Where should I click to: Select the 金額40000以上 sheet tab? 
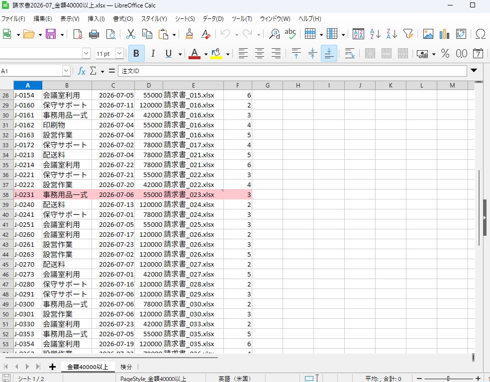(x=88, y=367)
